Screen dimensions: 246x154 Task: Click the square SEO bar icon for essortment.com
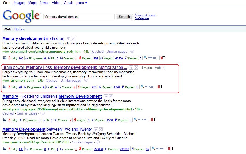(x=5, y=58)
